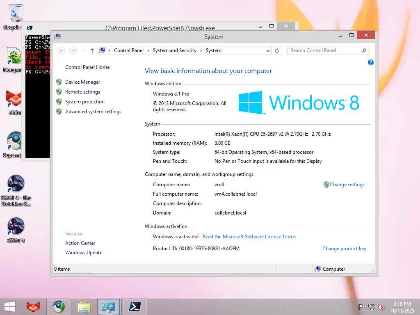
Task: Open File Explorer from taskbar
Action: (84, 307)
